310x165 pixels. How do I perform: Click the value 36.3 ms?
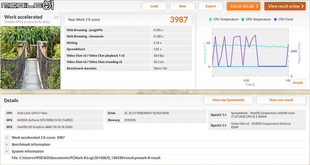[x=159, y=62]
